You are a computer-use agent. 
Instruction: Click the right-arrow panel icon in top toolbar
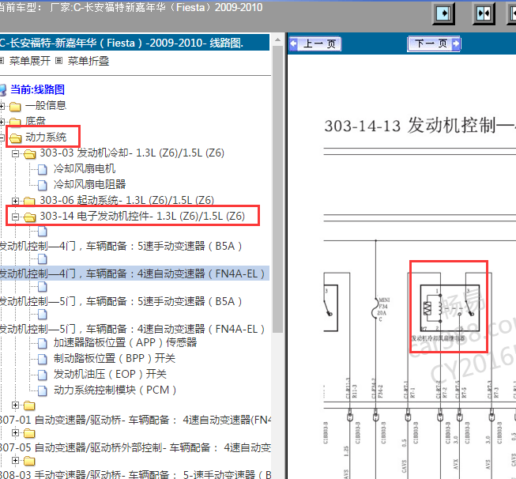click(443, 13)
